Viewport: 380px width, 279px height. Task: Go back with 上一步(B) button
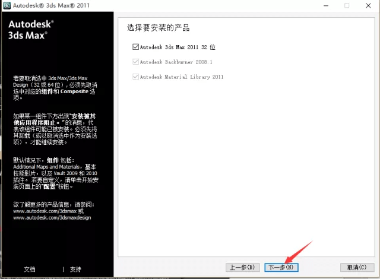(x=243, y=267)
